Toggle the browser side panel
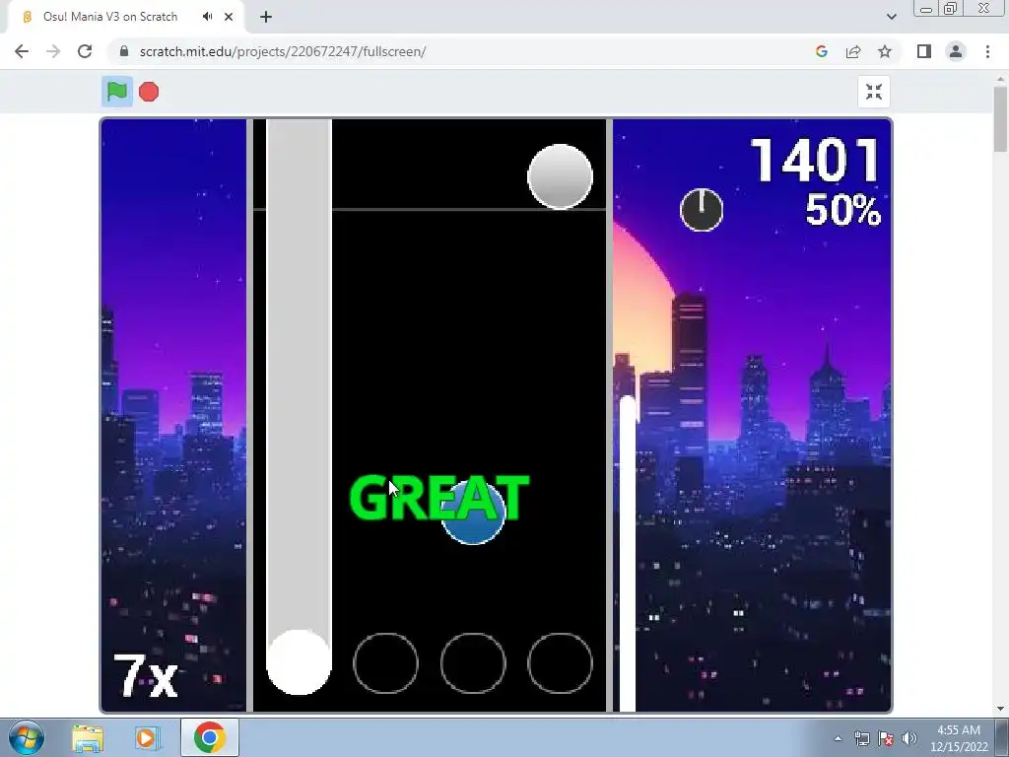 [x=924, y=51]
